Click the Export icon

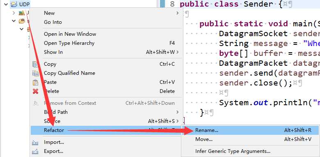35,151
